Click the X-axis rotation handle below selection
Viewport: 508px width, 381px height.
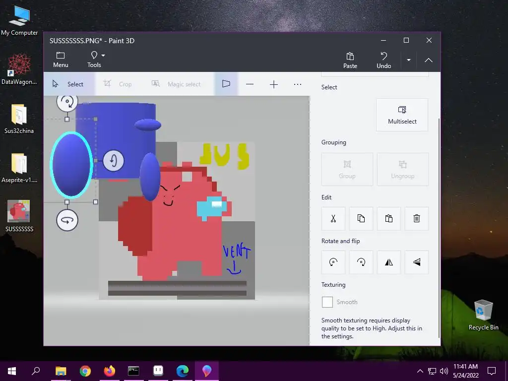[67, 220]
